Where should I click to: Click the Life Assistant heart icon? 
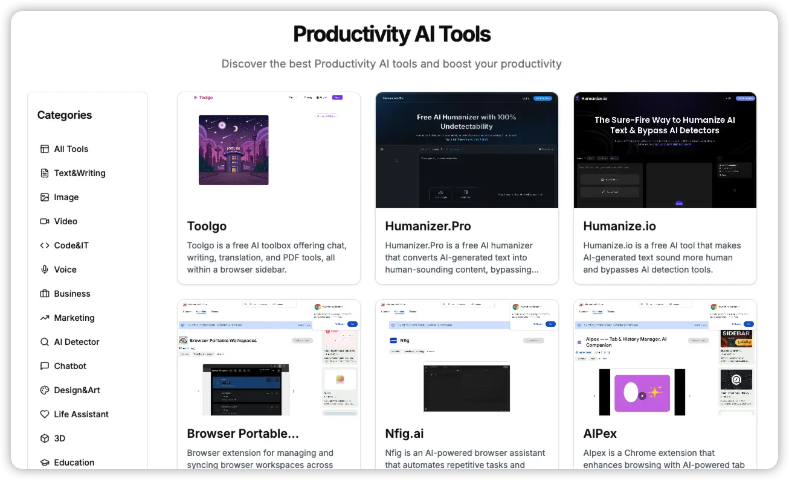coord(45,414)
